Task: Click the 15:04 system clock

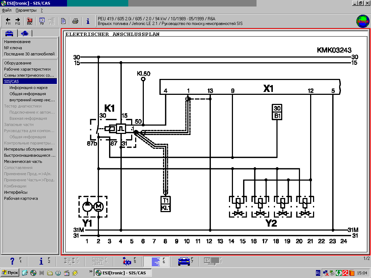Action: (x=362, y=273)
